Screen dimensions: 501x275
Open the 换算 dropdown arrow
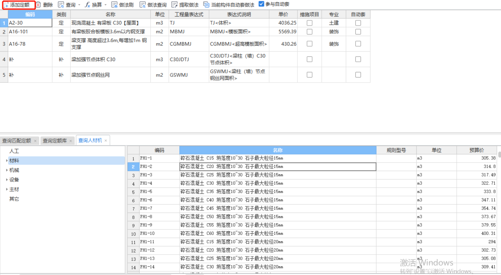click(105, 5)
